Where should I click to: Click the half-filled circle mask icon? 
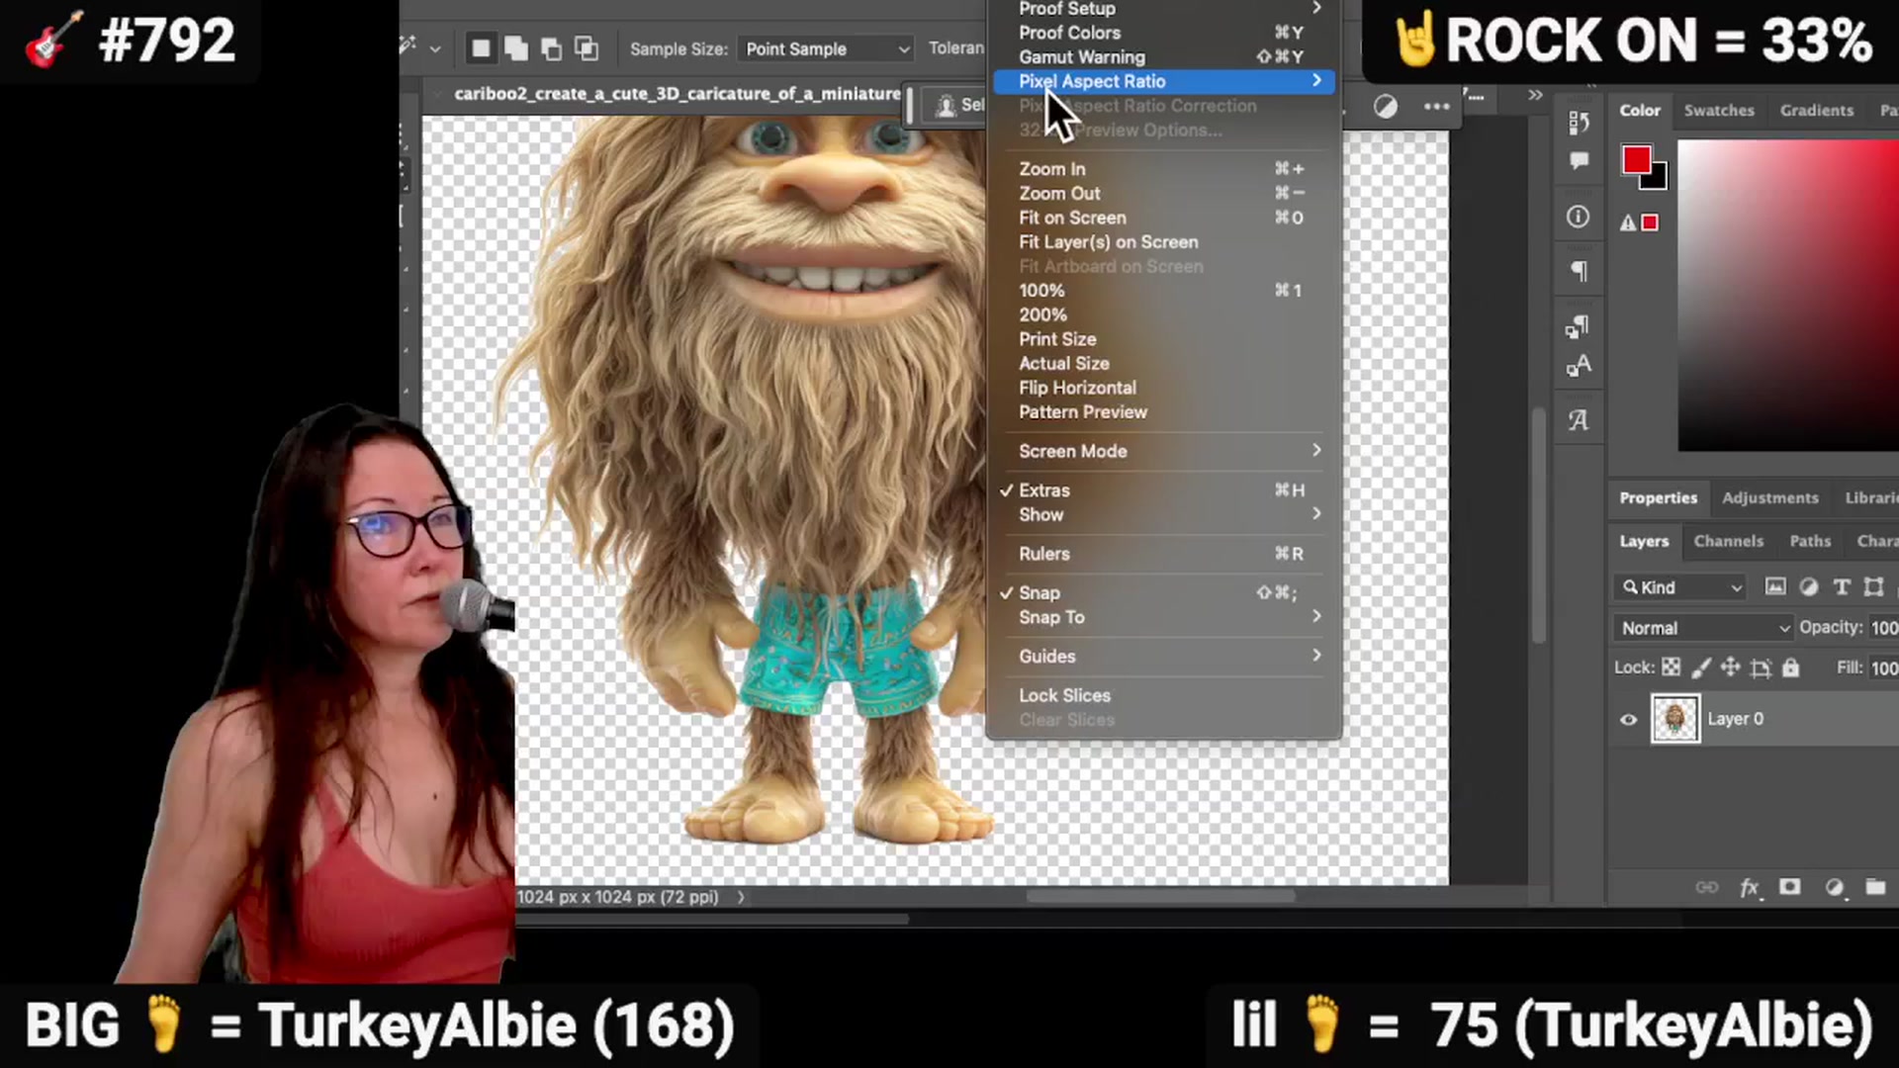(1386, 106)
